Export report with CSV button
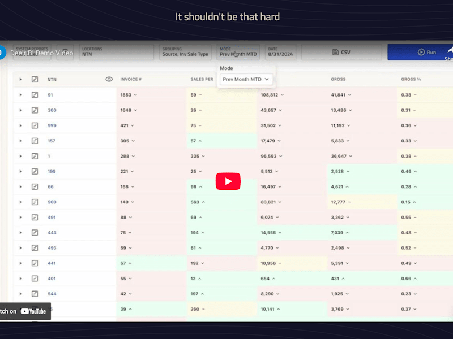The image size is (453, 339). 341,52
